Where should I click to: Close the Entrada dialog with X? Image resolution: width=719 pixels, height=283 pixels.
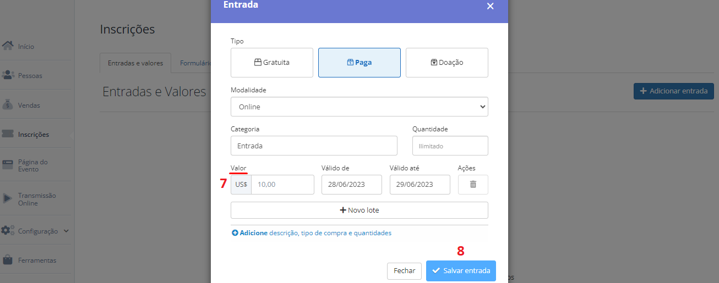tap(490, 6)
